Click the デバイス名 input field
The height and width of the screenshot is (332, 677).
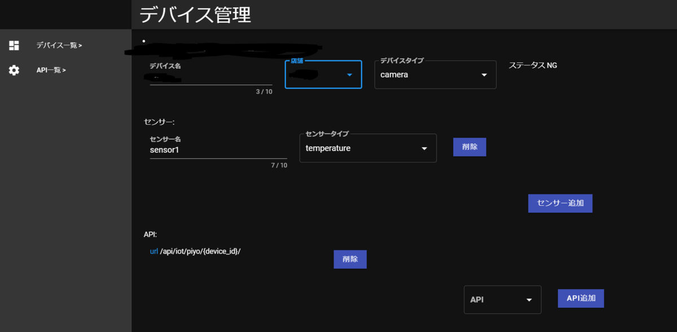211,77
